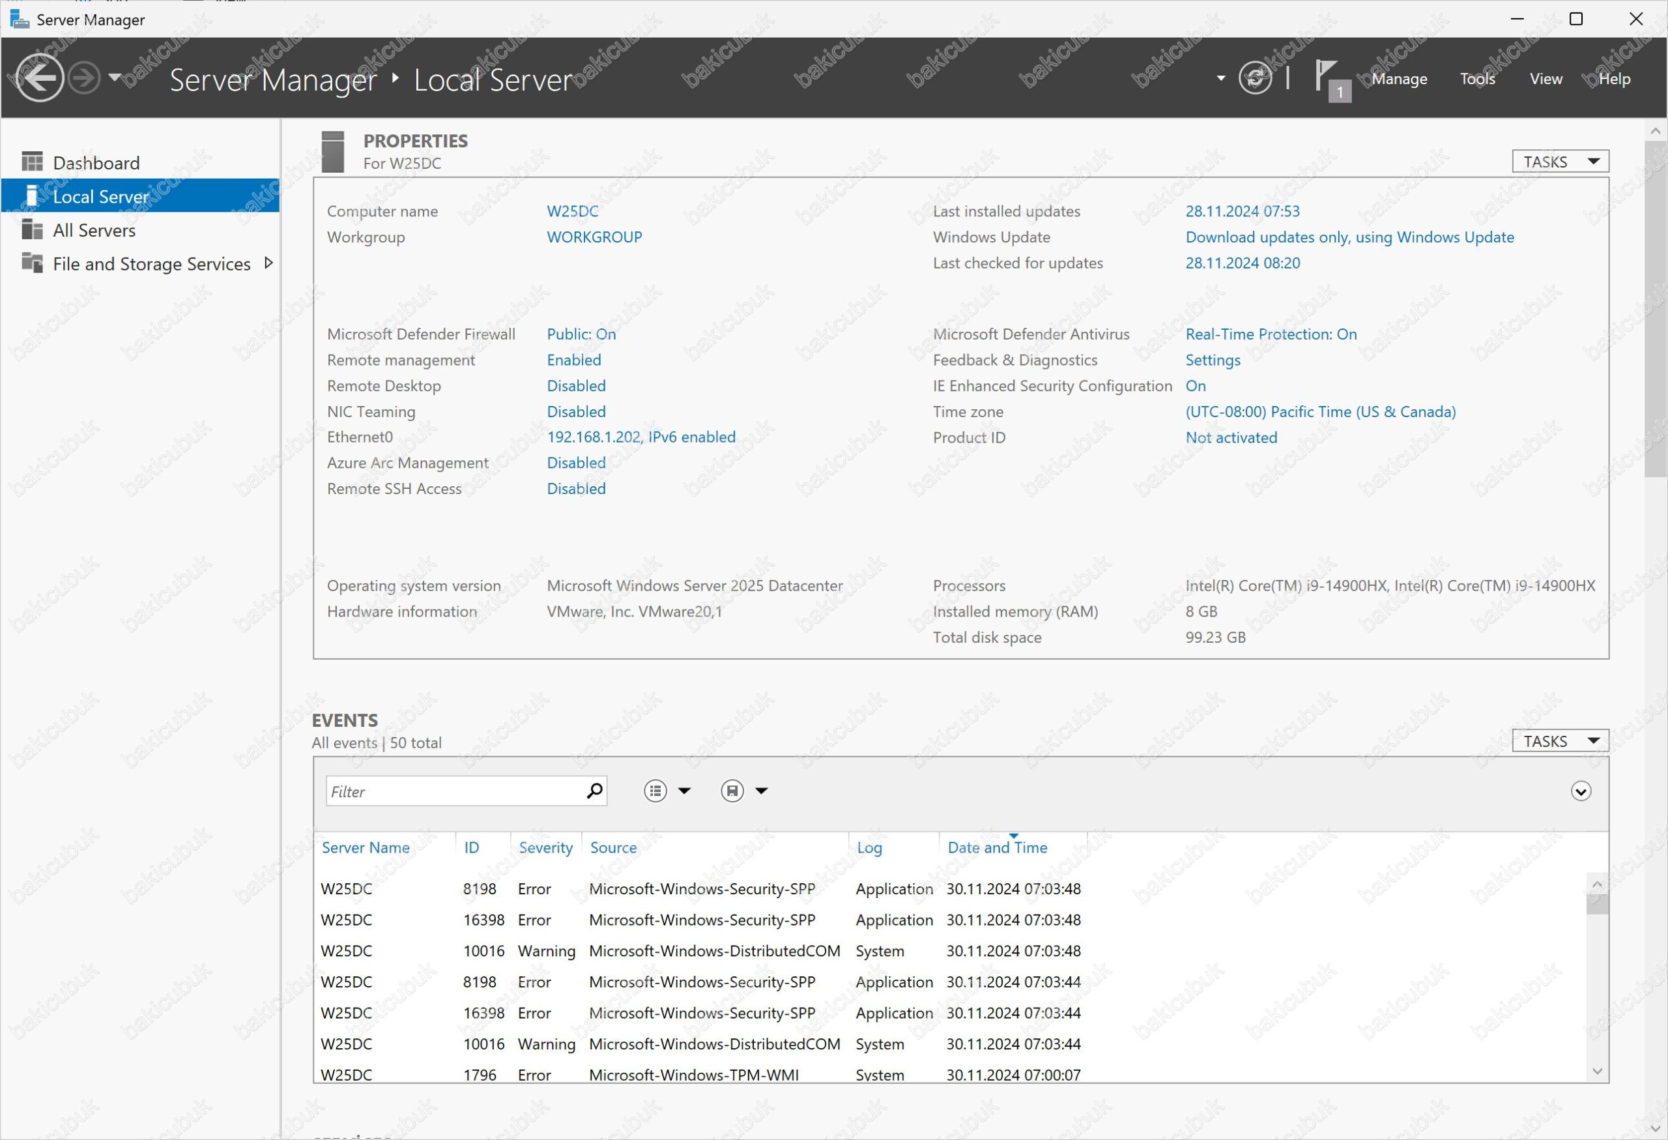Select File and Storage Services
This screenshot has width=1668, height=1140.
[x=140, y=263]
